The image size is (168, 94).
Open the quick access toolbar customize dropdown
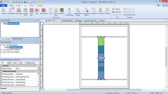click(42, 2)
